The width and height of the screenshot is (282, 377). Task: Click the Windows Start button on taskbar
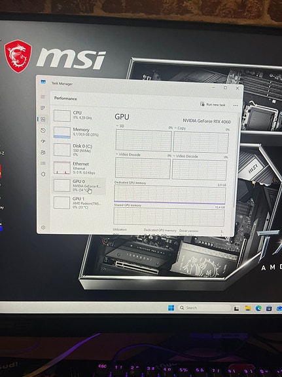(x=171, y=308)
